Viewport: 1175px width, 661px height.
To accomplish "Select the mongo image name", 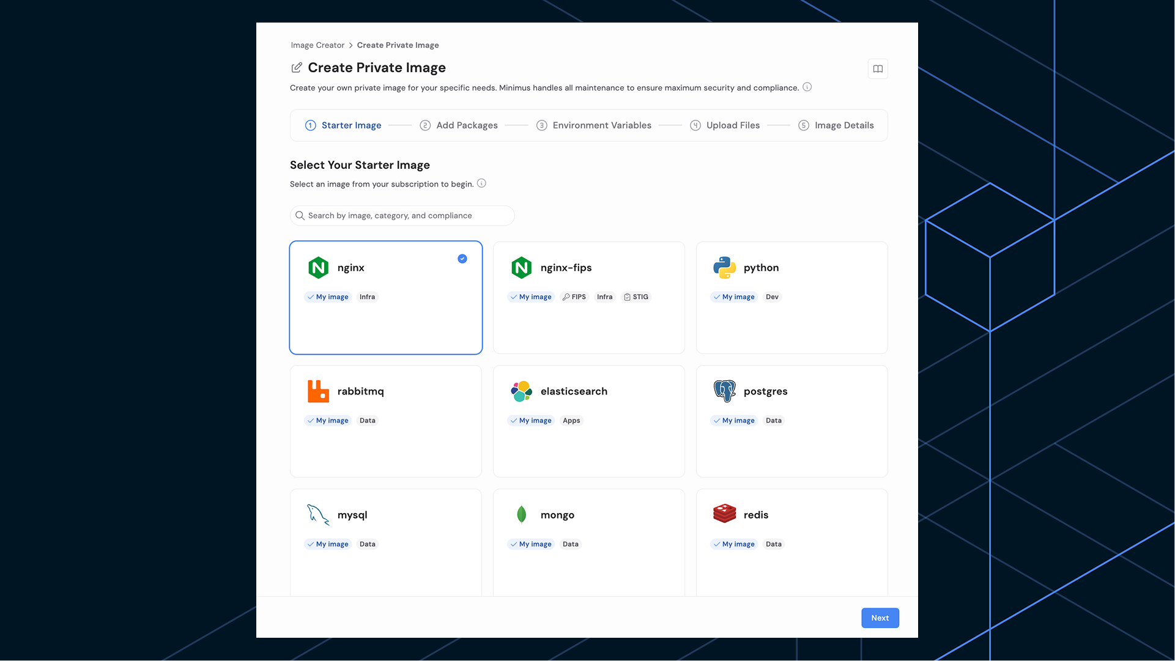I will pyautogui.click(x=557, y=515).
